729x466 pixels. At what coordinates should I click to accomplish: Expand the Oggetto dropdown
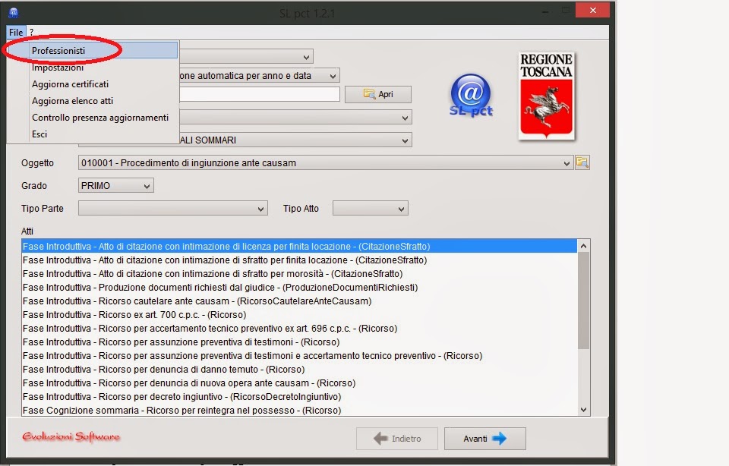566,163
